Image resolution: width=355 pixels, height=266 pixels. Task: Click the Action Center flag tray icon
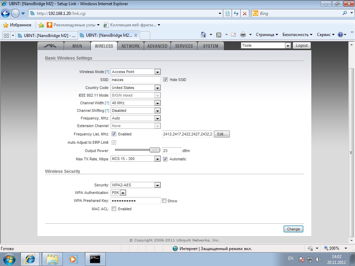click(x=301, y=259)
